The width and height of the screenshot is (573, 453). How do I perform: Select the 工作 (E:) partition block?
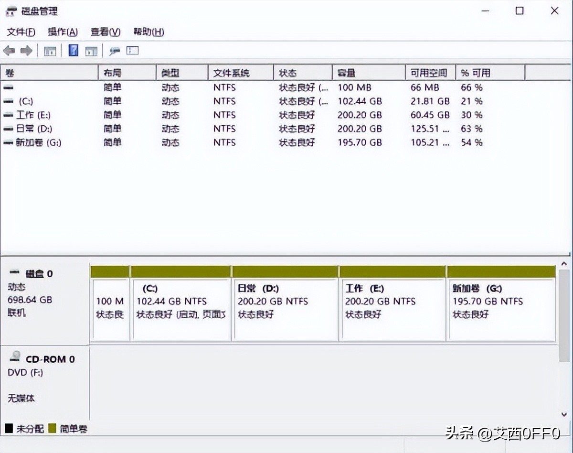point(393,304)
